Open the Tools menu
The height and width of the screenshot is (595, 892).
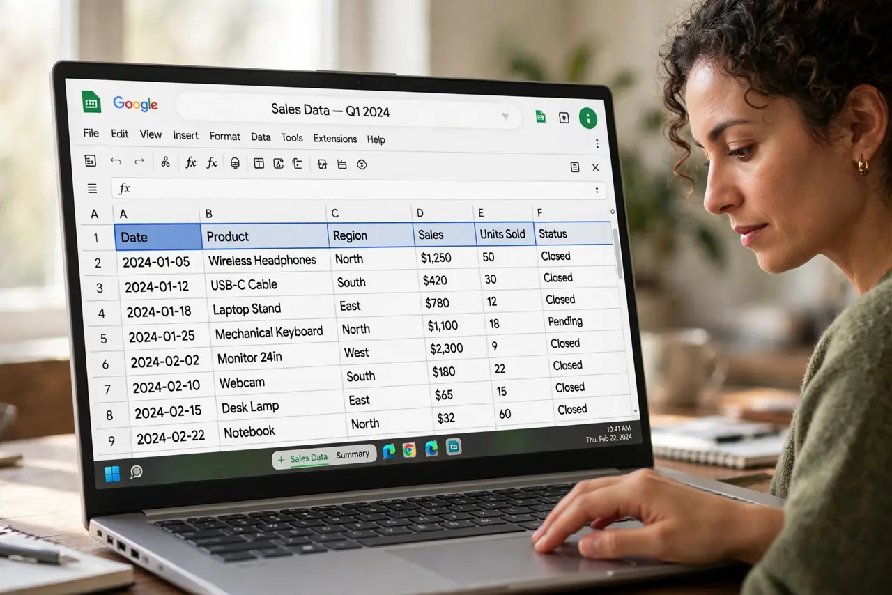pyautogui.click(x=292, y=137)
